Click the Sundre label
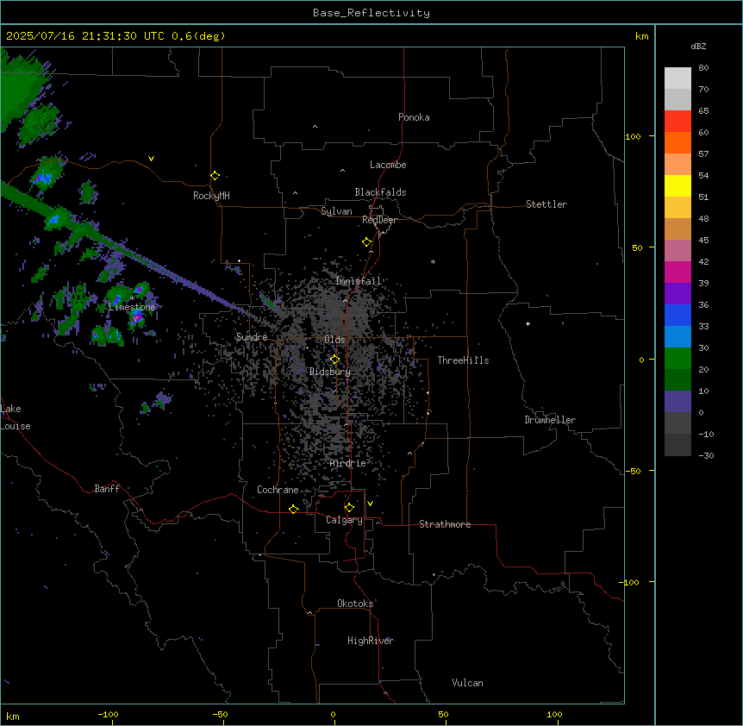The height and width of the screenshot is (726, 743). (x=252, y=337)
